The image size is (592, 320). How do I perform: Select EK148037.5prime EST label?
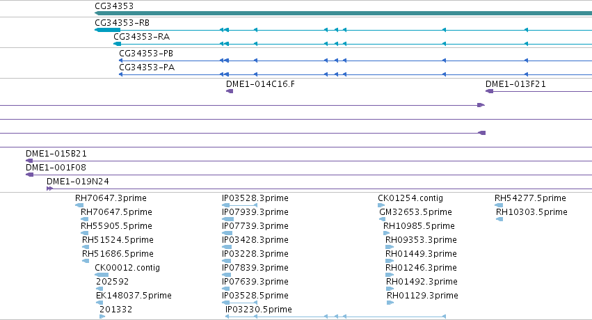click(134, 296)
